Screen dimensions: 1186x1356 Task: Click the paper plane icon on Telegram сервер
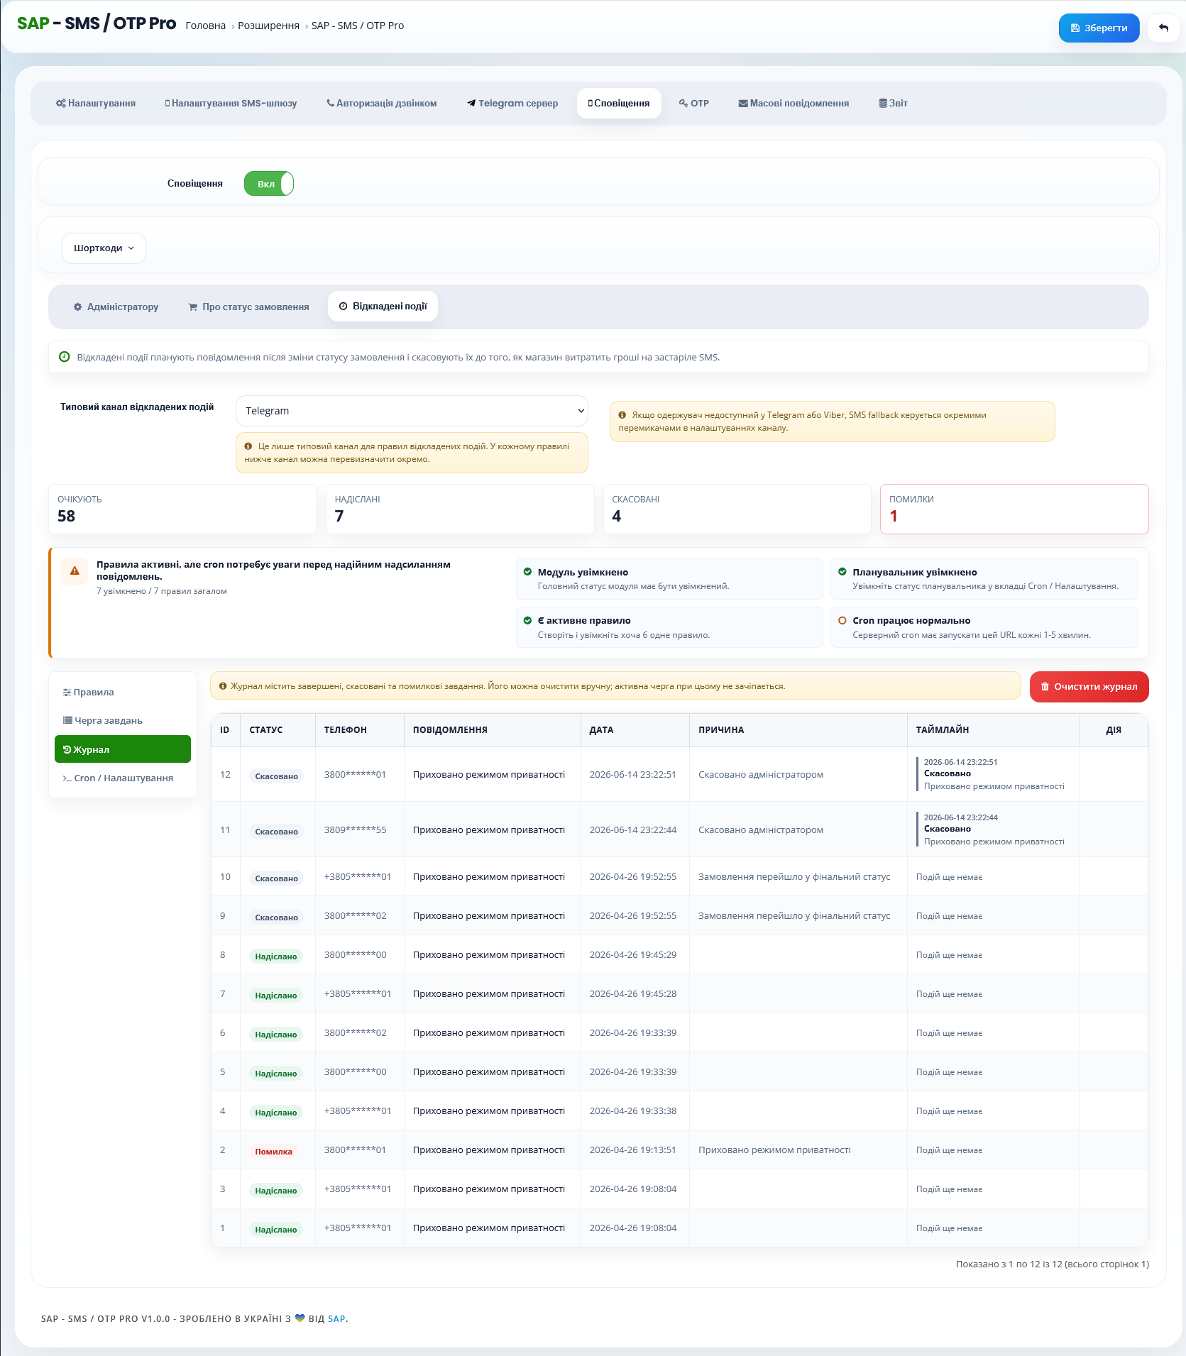coord(471,103)
